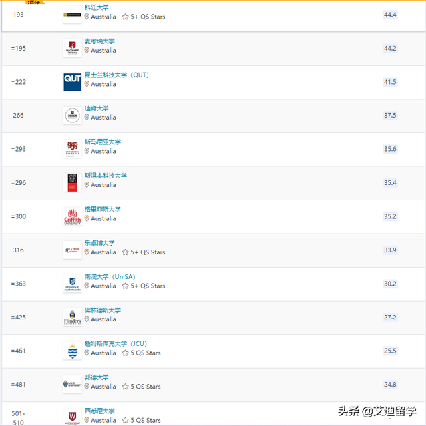Open the 科廷大学 university link
The width and height of the screenshot is (426, 426).
(97, 7)
